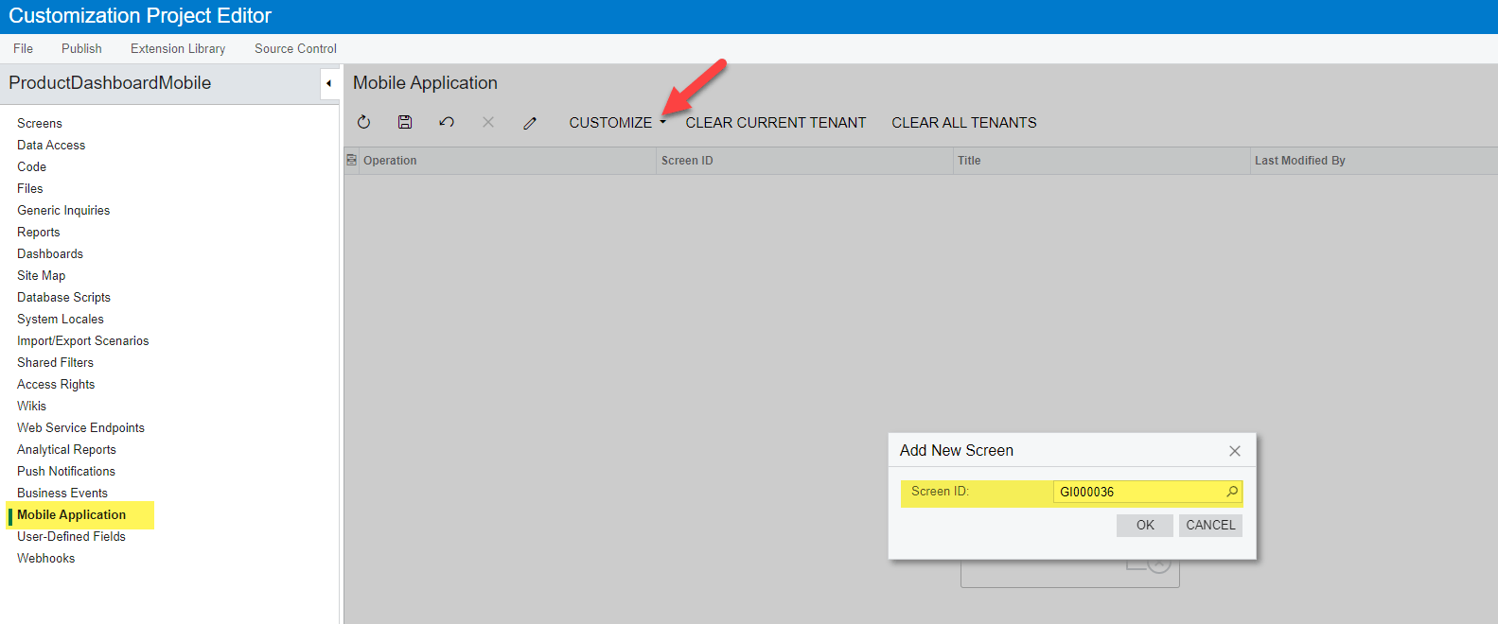Sort by the Screen ID column header
This screenshot has height=624, width=1498.
(x=687, y=161)
